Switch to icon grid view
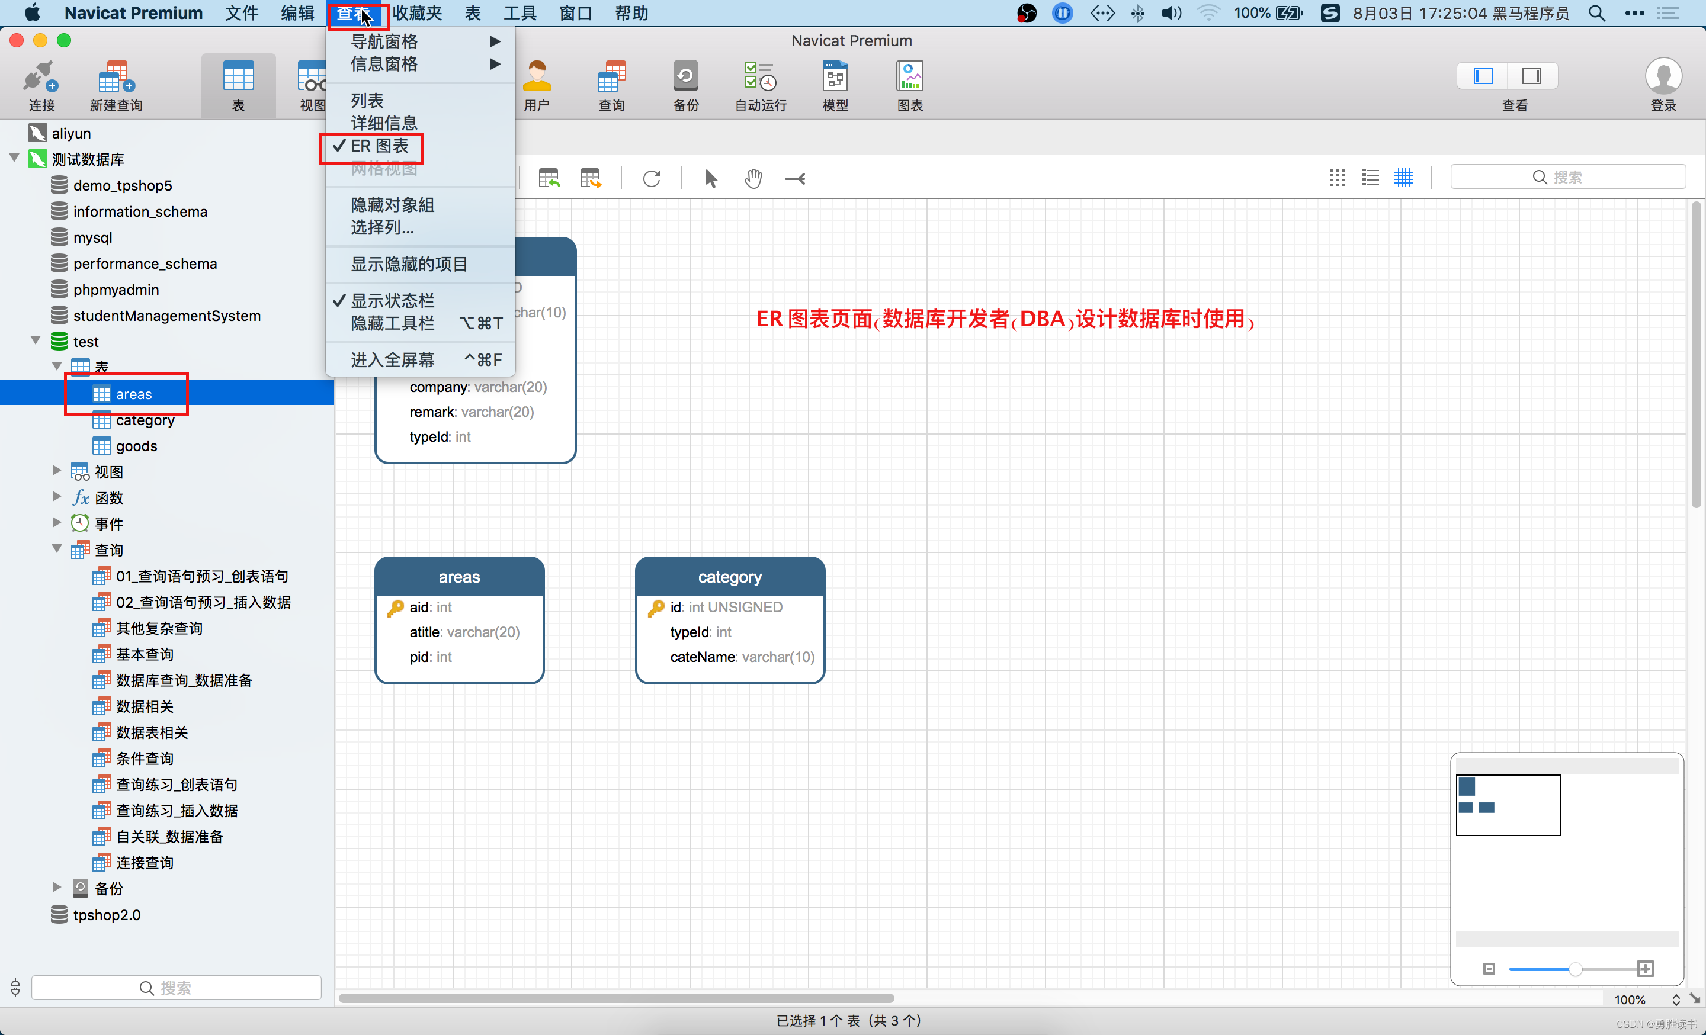The width and height of the screenshot is (1706, 1035). point(1338,178)
